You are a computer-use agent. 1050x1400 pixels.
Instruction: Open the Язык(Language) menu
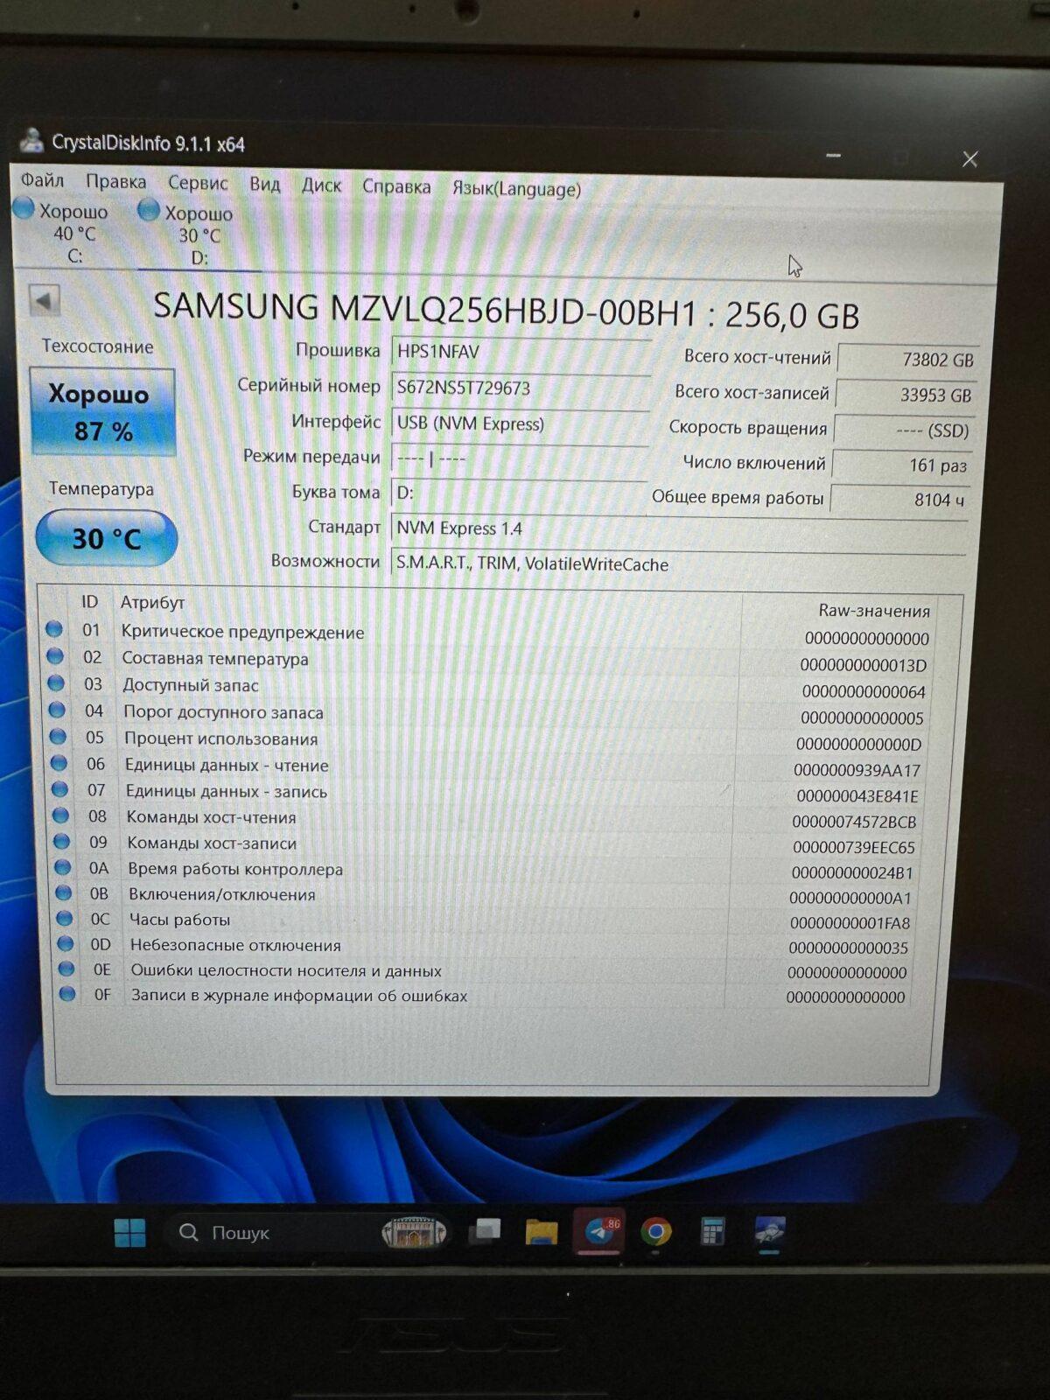click(x=516, y=189)
